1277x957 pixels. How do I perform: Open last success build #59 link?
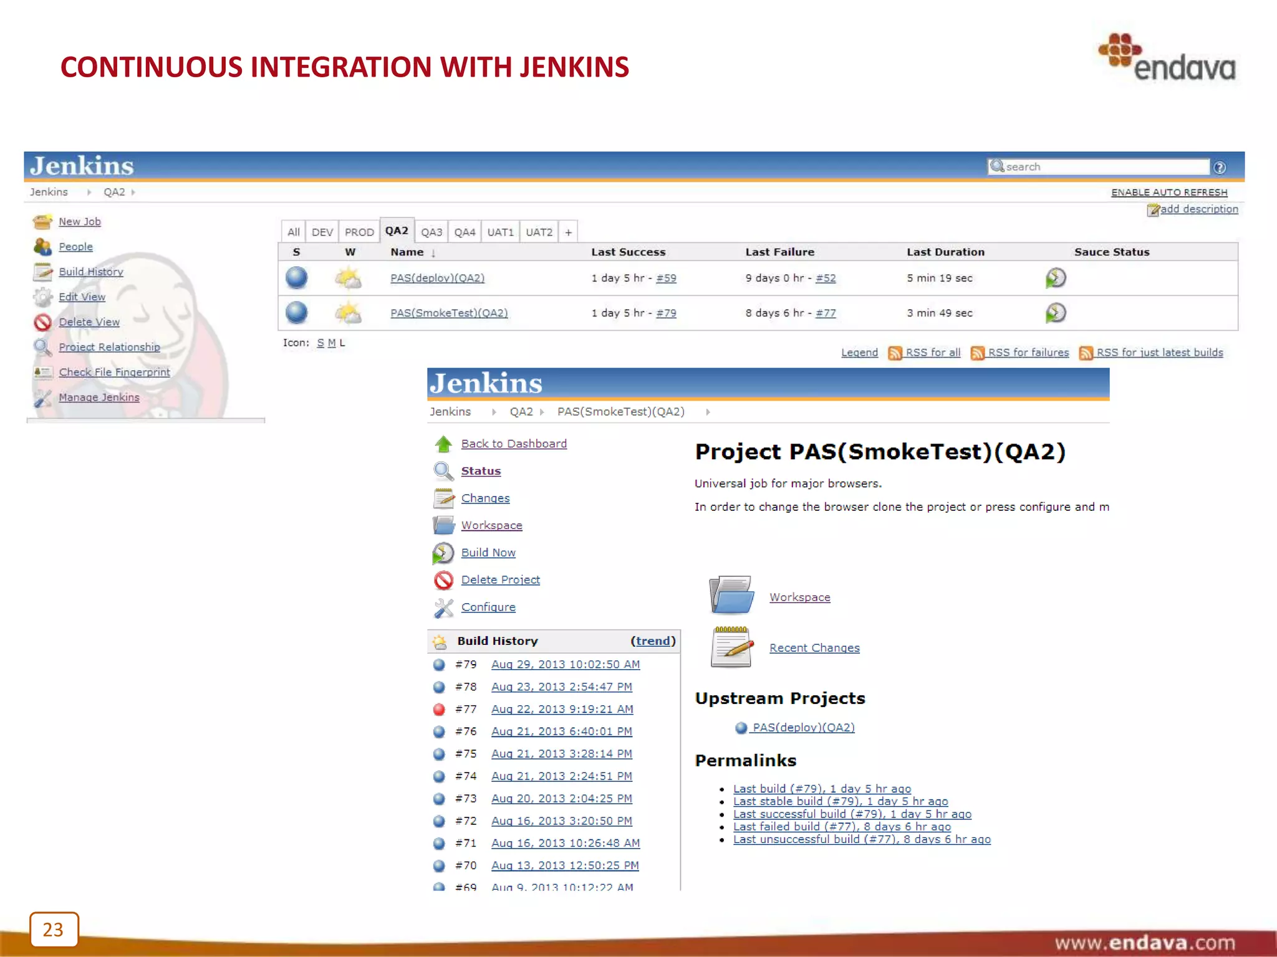pos(666,278)
